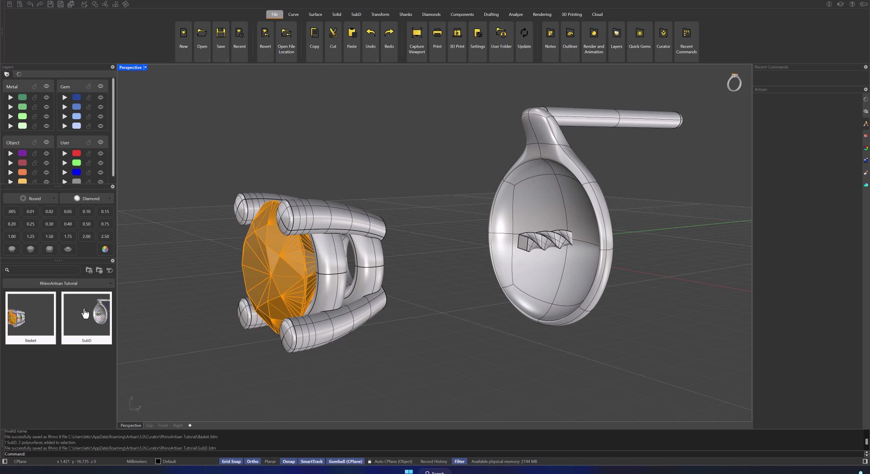This screenshot has height=474, width=870.
Task: Switch to the Diamonds ribbon tab
Action: point(431,15)
